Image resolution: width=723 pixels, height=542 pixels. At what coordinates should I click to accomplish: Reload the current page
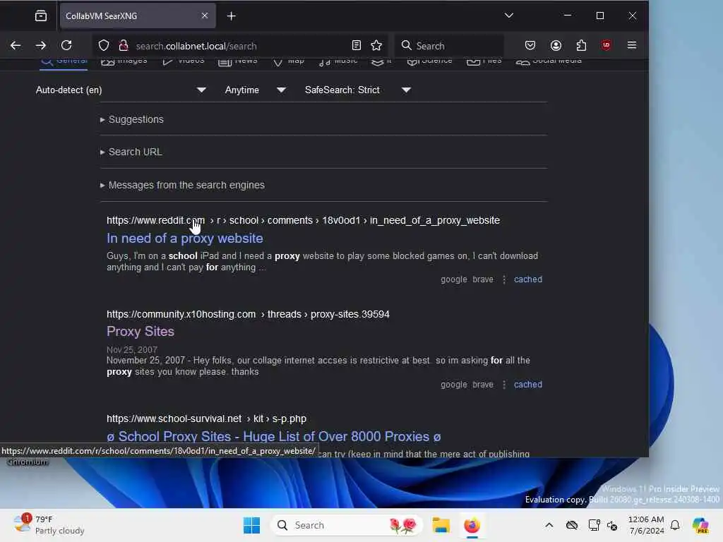click(66, 45)
